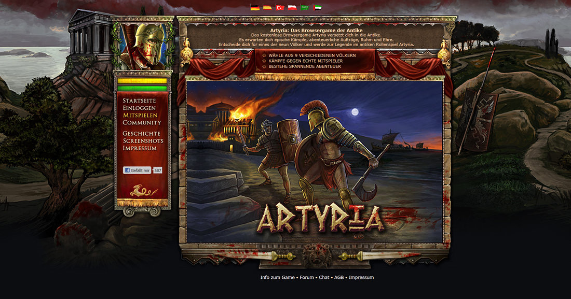Switch language using the German flag
Viewport: 571px width, 299px height.
[x=255, y=7]
